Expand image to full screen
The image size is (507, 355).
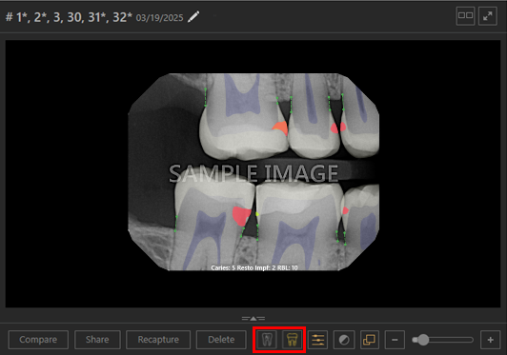tap(488, 15)
